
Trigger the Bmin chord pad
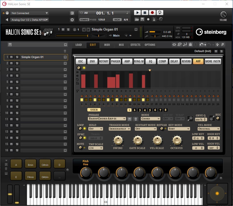pyautogui.click(x=30, y=164)
